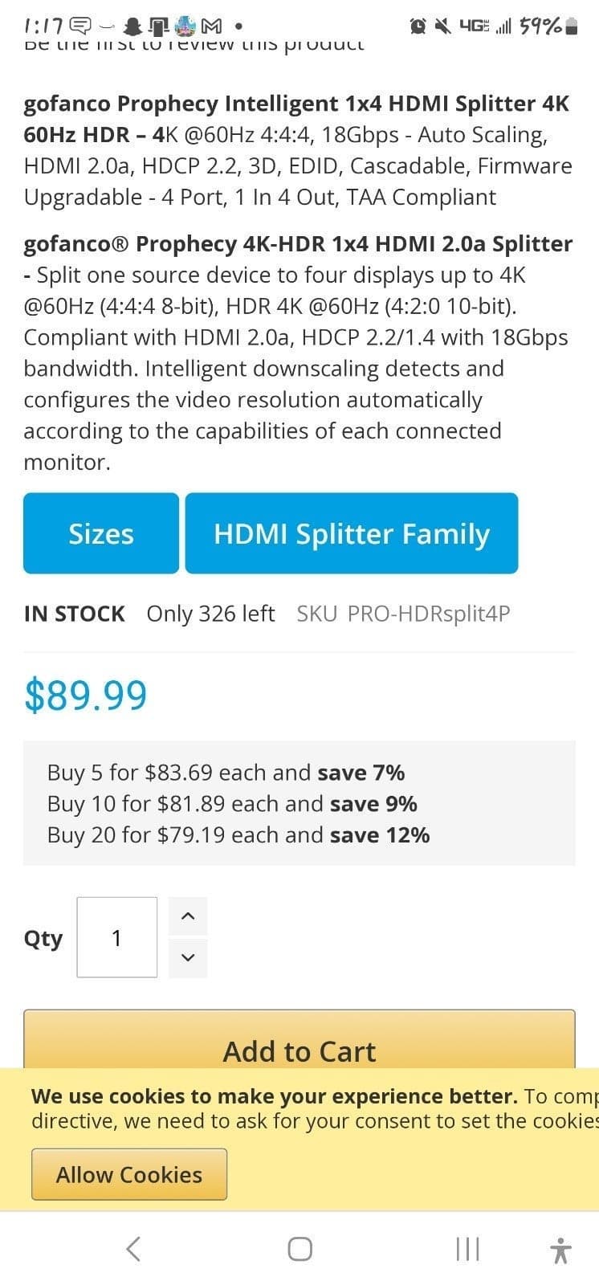Tap the battery level indicator

(570, 25)
